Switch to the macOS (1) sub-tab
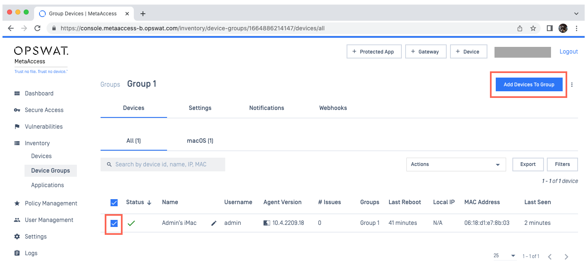The width and height of the screenshot is (588, 273). click(200, 141)
